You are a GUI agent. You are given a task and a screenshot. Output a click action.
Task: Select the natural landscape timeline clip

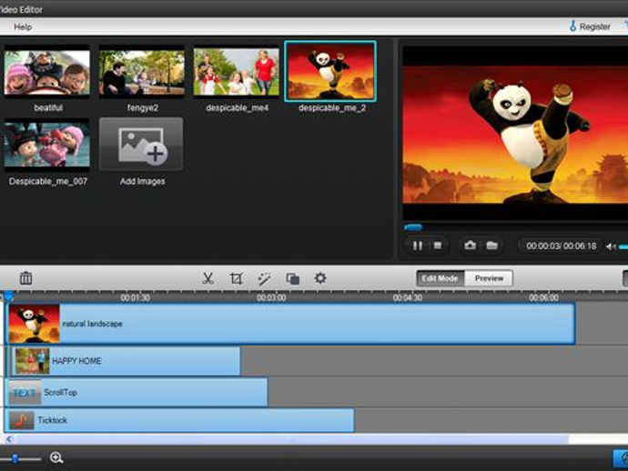(291, 324)
